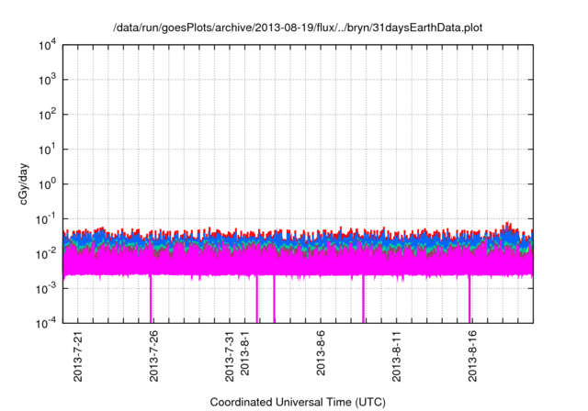
Task: Click the 2013-7-26 date label
Action: [x=153, y=356]
